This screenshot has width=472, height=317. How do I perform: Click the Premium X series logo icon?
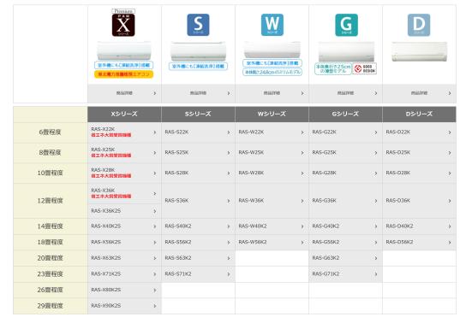pos(123,23)
